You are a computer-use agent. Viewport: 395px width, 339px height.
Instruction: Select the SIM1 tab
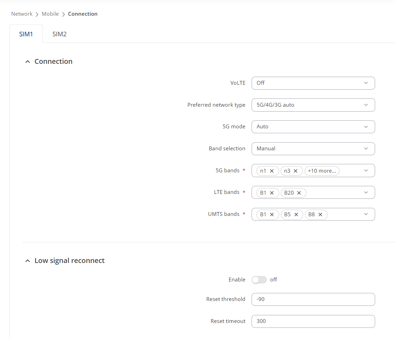click(26, 34)
